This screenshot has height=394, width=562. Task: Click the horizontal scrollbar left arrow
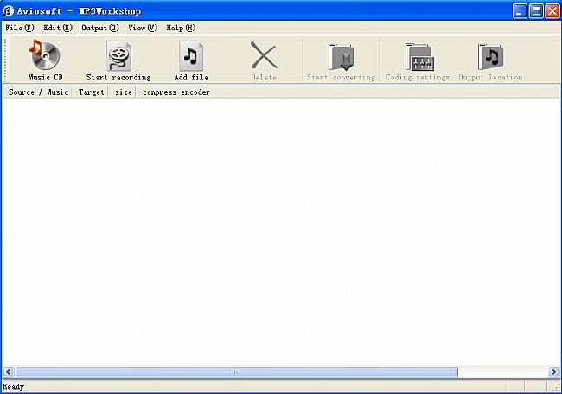tap(9, 372)
